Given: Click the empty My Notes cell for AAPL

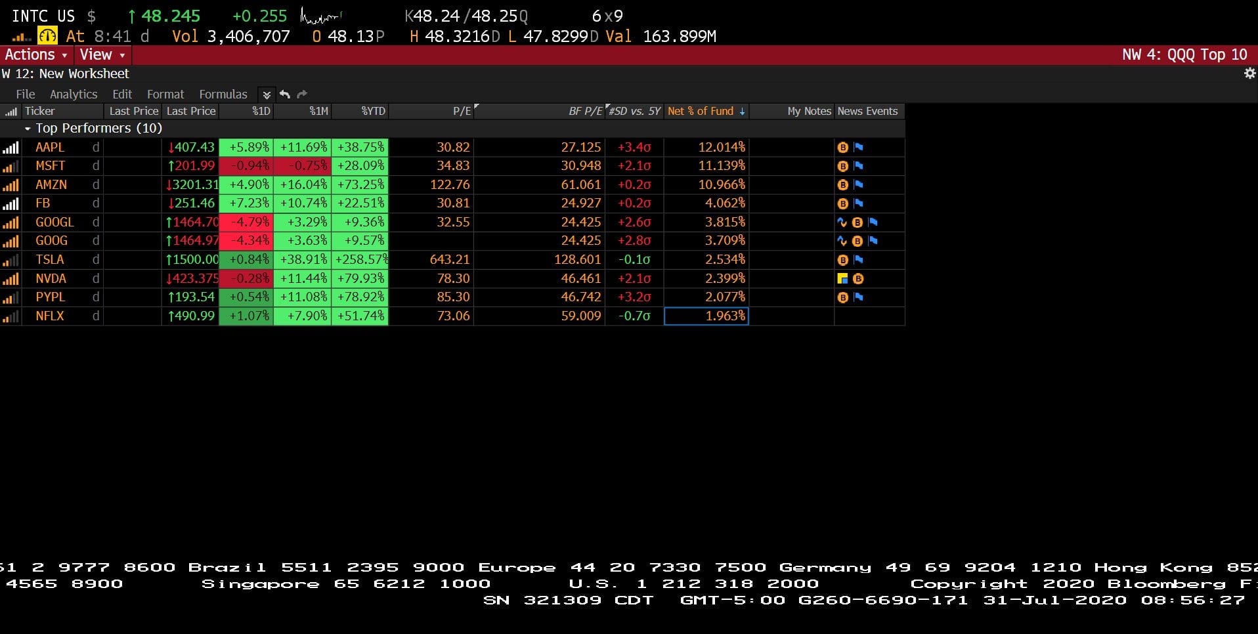Looking at the screenshot, I should click(792, 148).
